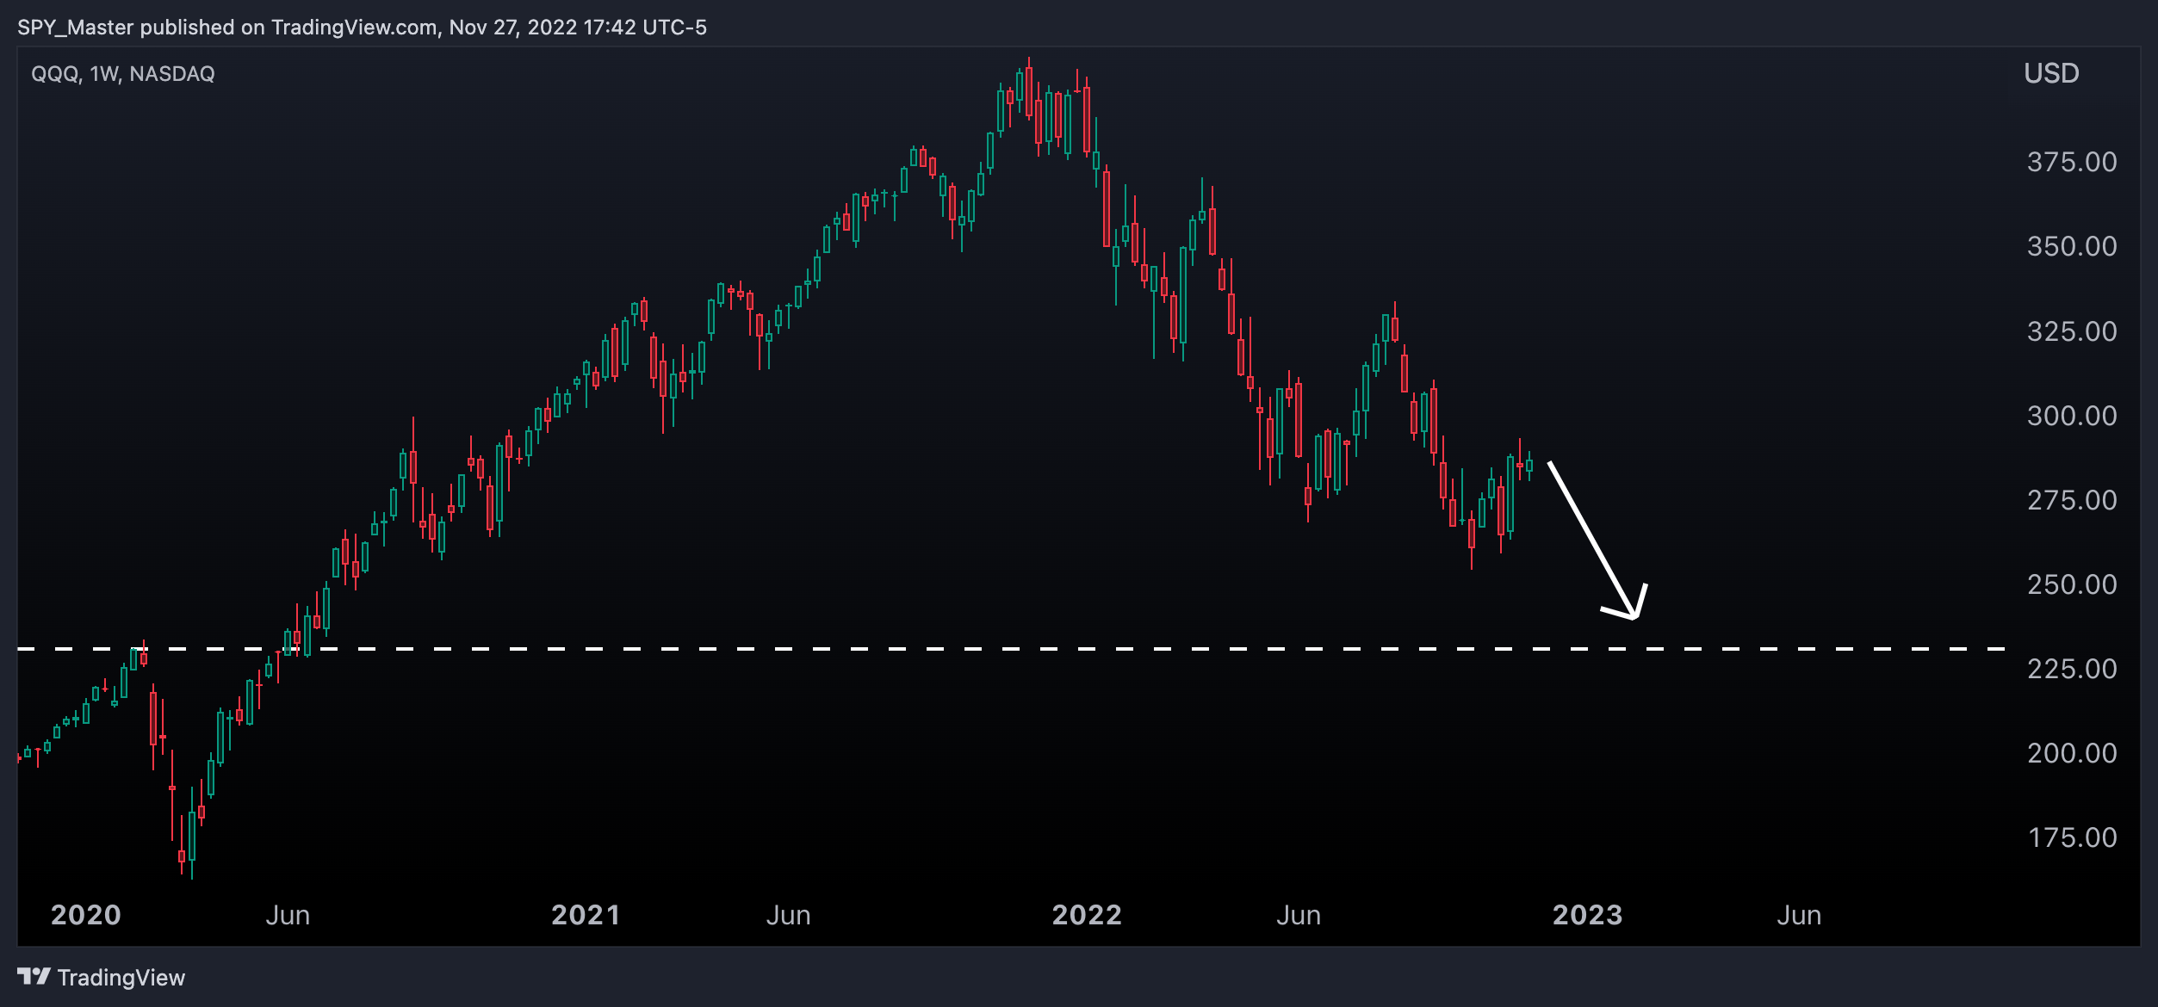The image size is (2158, 1007).
Task: Click the March 2020 low candle
Action: click(191, 833)
